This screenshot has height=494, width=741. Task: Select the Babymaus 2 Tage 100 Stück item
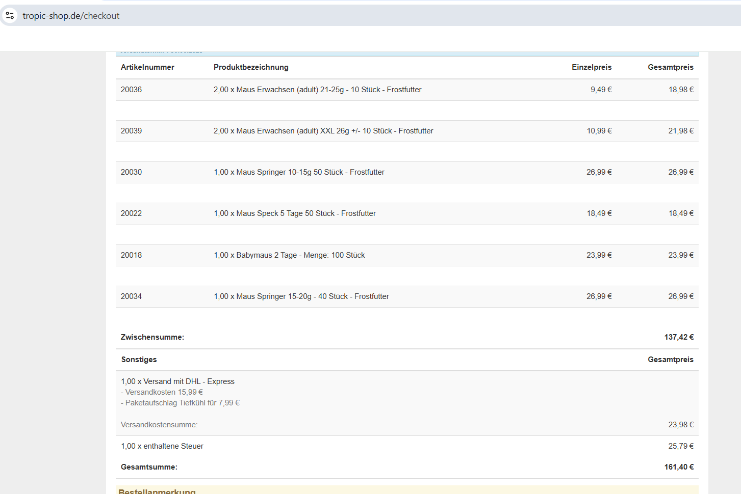click(289, 255)
